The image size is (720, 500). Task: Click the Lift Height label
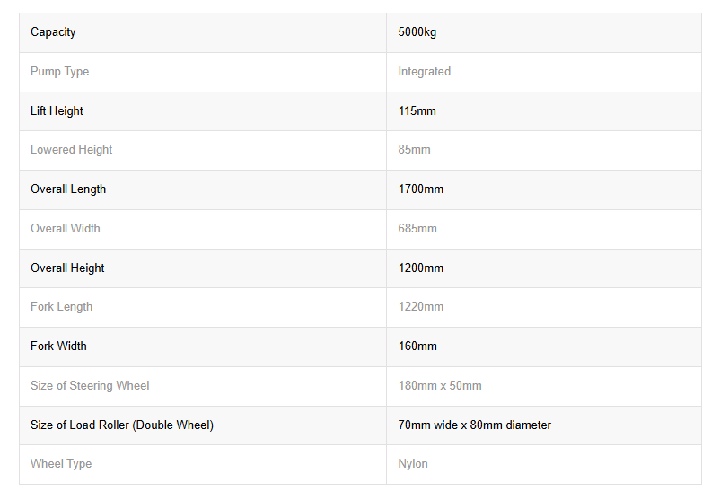pos(57,111)
